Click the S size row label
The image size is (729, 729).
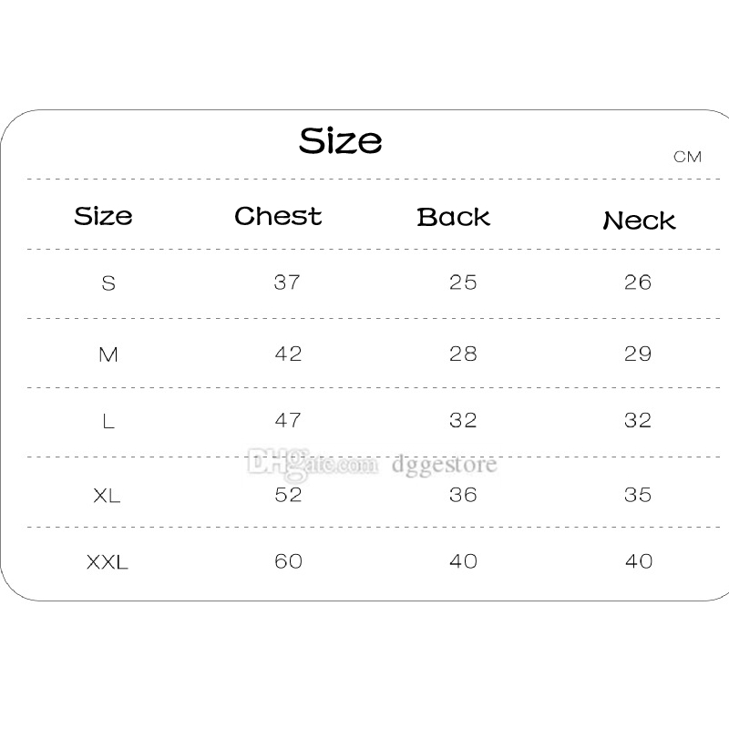pyautogui.click(x=108, y=283)
